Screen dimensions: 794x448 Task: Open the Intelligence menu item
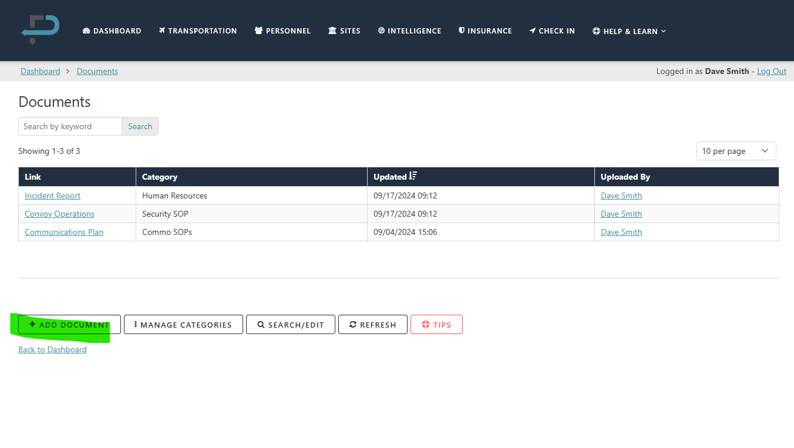coord(409,31)
